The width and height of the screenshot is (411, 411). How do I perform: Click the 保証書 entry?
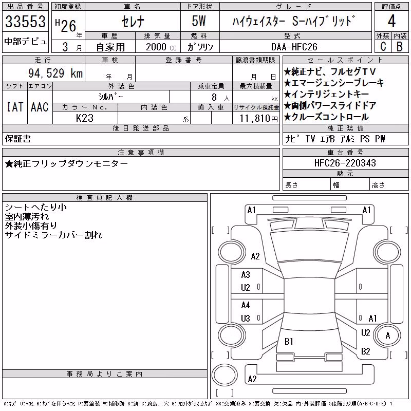pos(18,139)
